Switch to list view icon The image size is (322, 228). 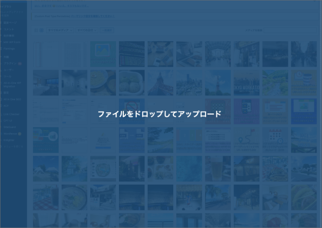click(36, 30)
